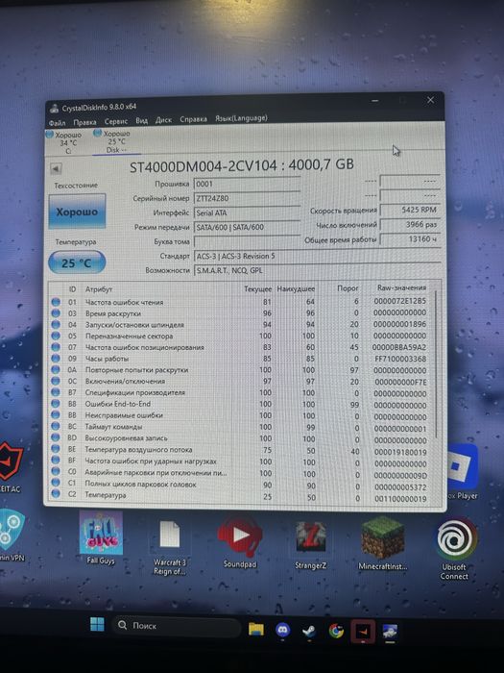This screenshot has height=673, width=504.
Task: Select the Частота ошибок позиционирования row
Action: (240, 347)
